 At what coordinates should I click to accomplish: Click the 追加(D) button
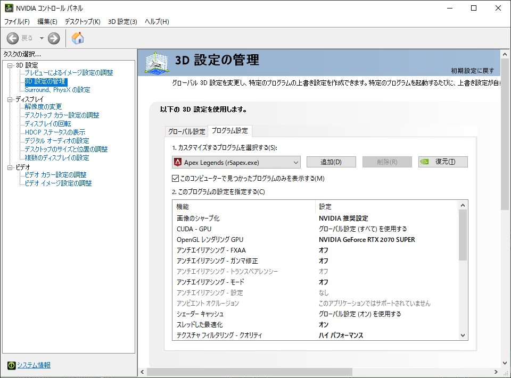click(x=331, y=162)
